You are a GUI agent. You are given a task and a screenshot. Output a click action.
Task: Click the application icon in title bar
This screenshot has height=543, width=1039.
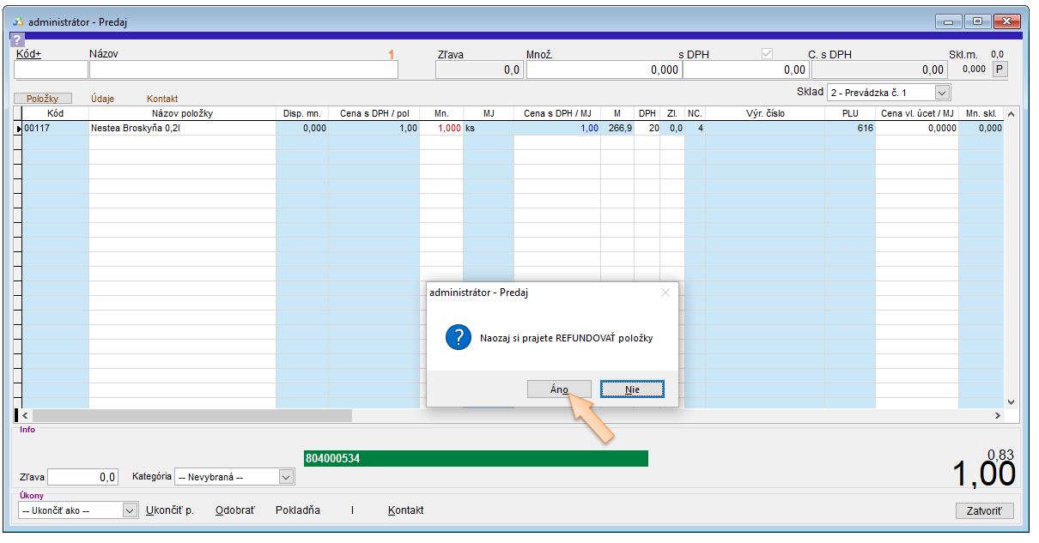pos(19,21)
